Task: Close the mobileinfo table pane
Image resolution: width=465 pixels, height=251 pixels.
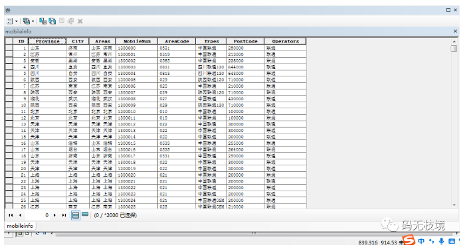Action: click(455, 31)
